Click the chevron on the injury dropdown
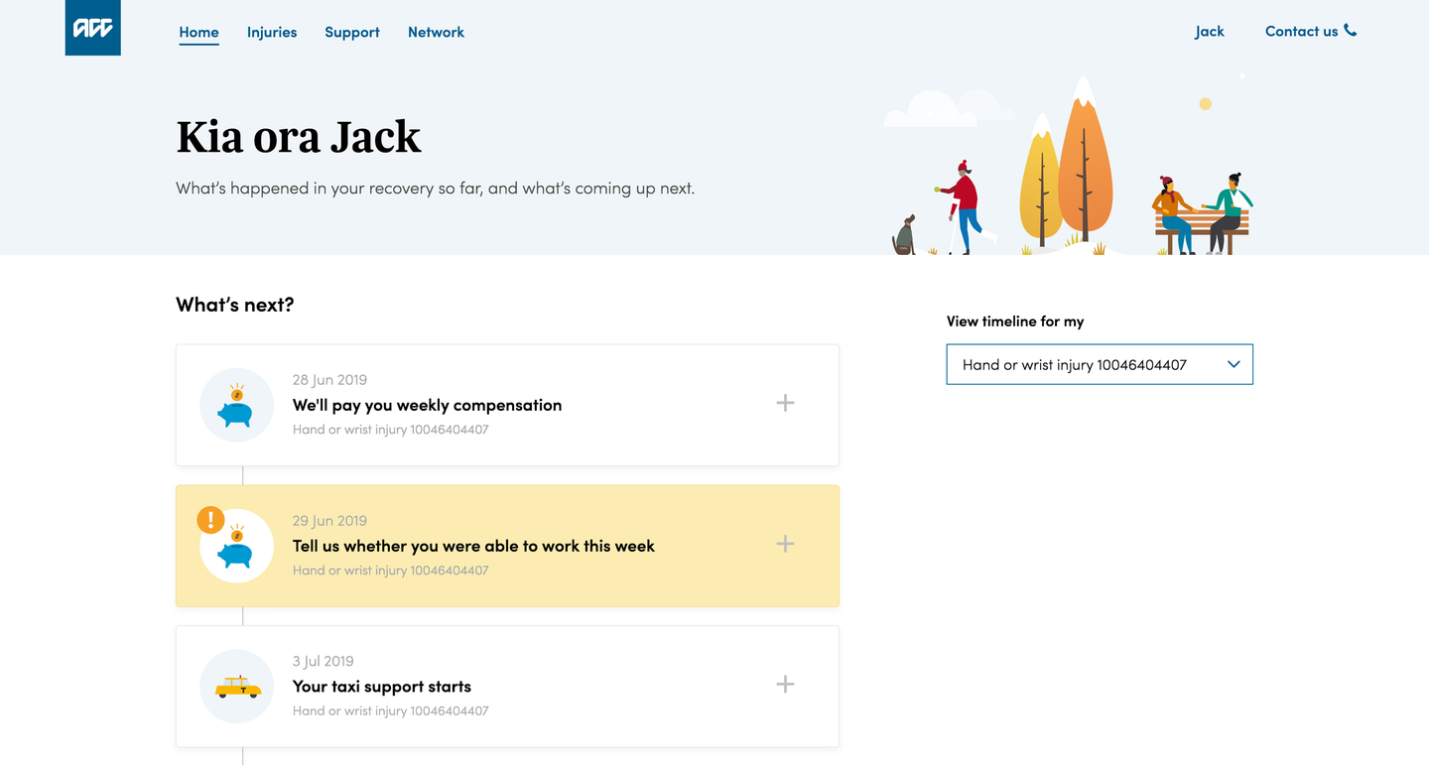This screenshot has height=765, width=1429. [x=1234, y=364]
